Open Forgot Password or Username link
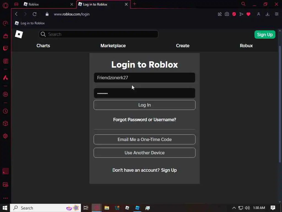Viewport: 282px width, 212px height. pyautogui.click(x=145, y=120)
